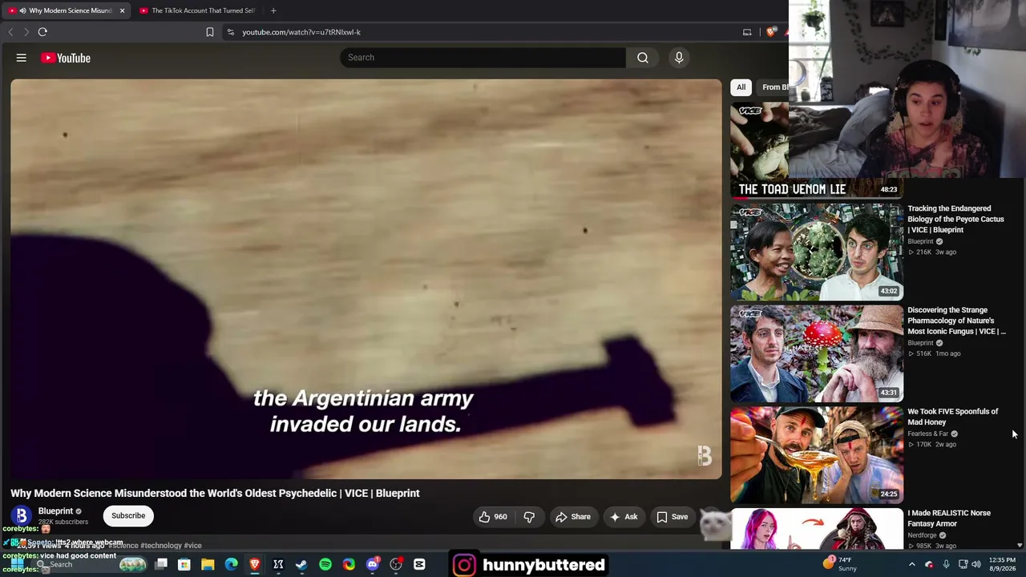This screenshot has height=577, width=1026.
Task: Switch to The TikTok Account tab
Action: (x=197, y=10)
